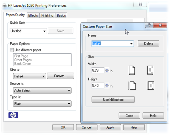Open the Finishing tab
Screen dimensions: 172x135
[47, 15]
